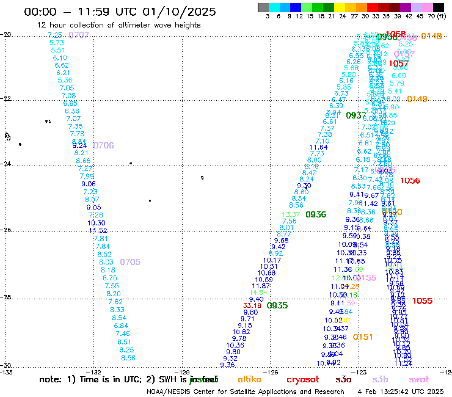The image size is (452, 397).
Task: Click the longitude axis label '-129'
Action: pyautogui.click(x=182, y=372)
